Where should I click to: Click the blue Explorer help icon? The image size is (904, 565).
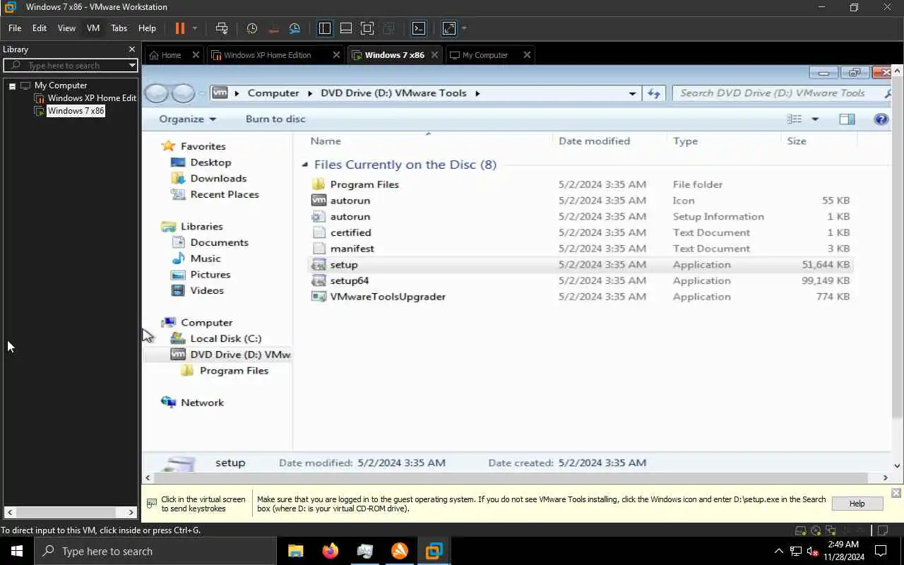(881, 119)
